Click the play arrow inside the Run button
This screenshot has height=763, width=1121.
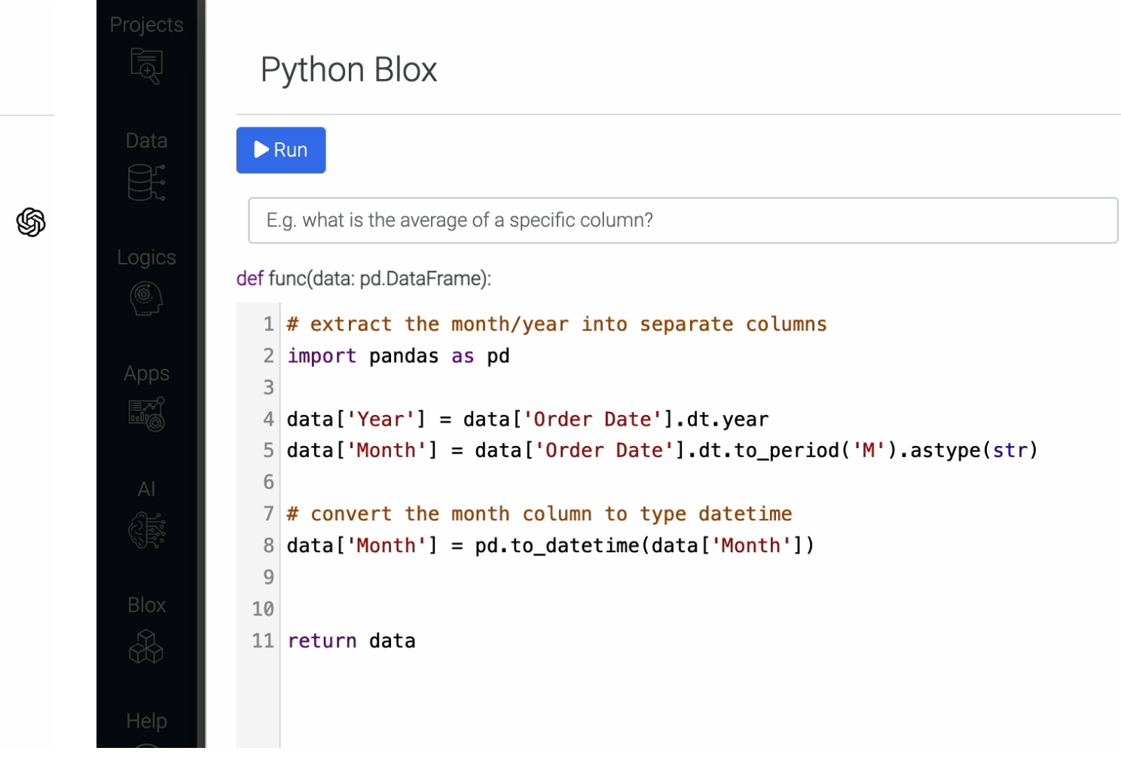(x=260, y=150)
